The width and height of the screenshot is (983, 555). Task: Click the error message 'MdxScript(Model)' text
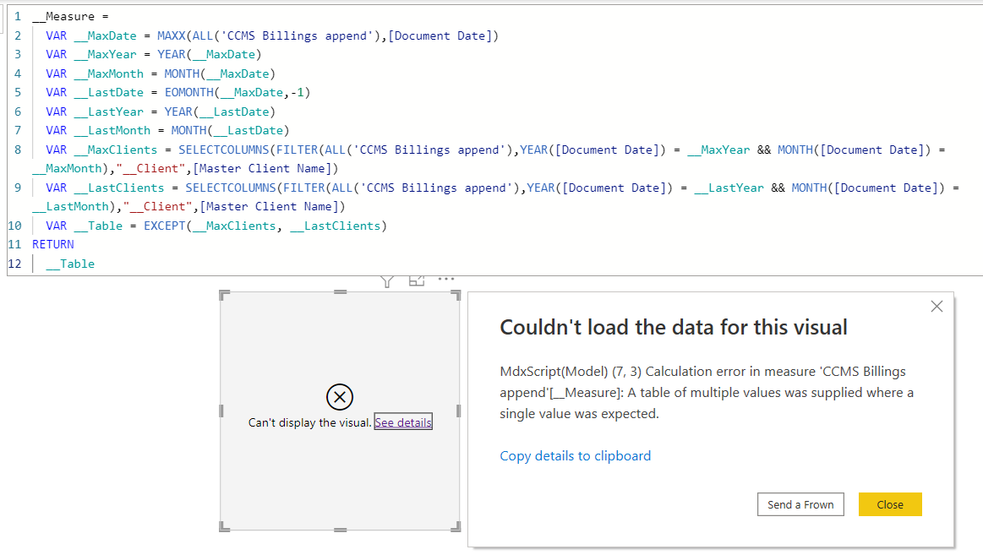554,372
